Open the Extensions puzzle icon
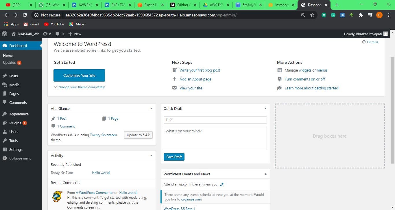395x210 pixels. click(x=361, y=15)
